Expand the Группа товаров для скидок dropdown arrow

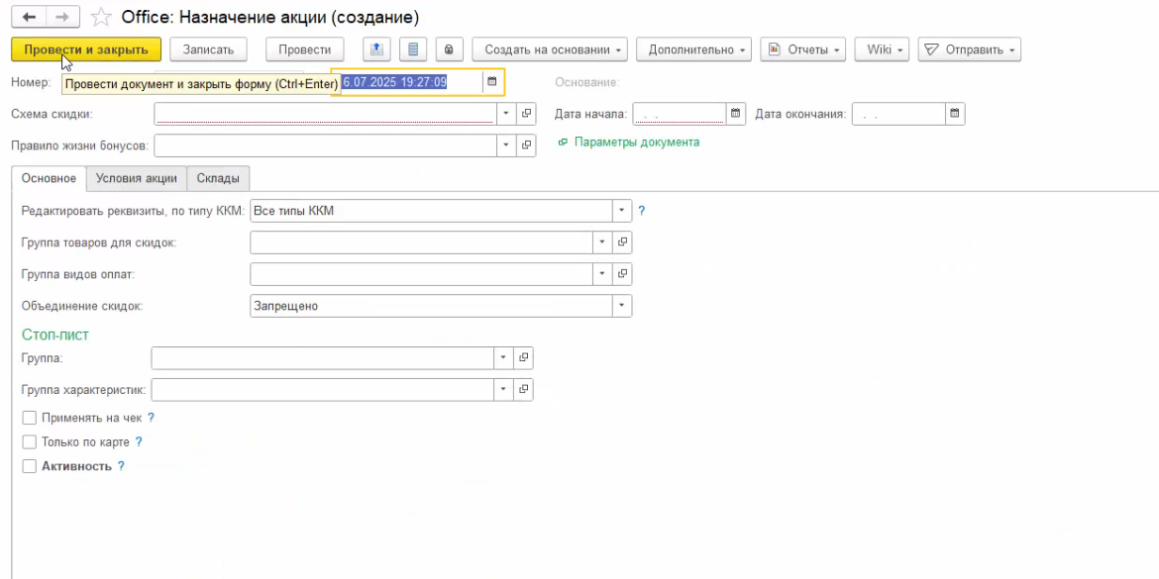[602, 241]
